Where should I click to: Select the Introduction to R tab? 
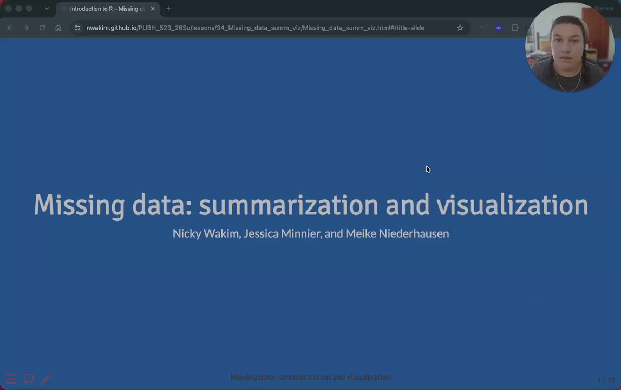(x=107, y=9)
